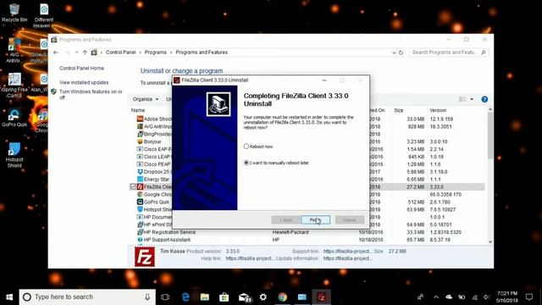Toggle the FileZilla Client row checkbox
The image size is (542, 305).
coord(133,186)
